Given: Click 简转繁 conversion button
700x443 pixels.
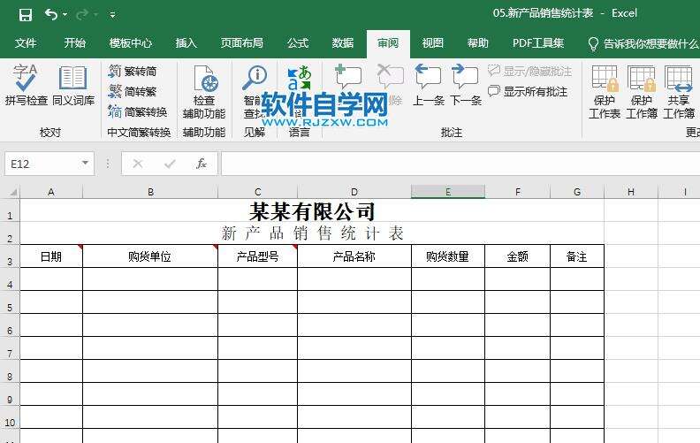Looking at the screenshot, I should coord(133,92).
